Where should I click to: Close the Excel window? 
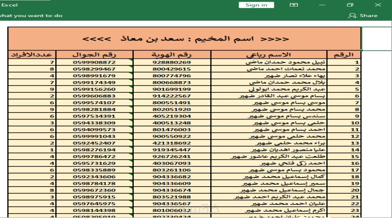coord(378,5)
